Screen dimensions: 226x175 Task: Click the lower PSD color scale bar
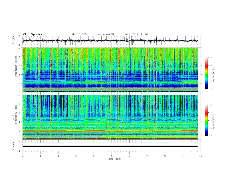coord(206,120)
